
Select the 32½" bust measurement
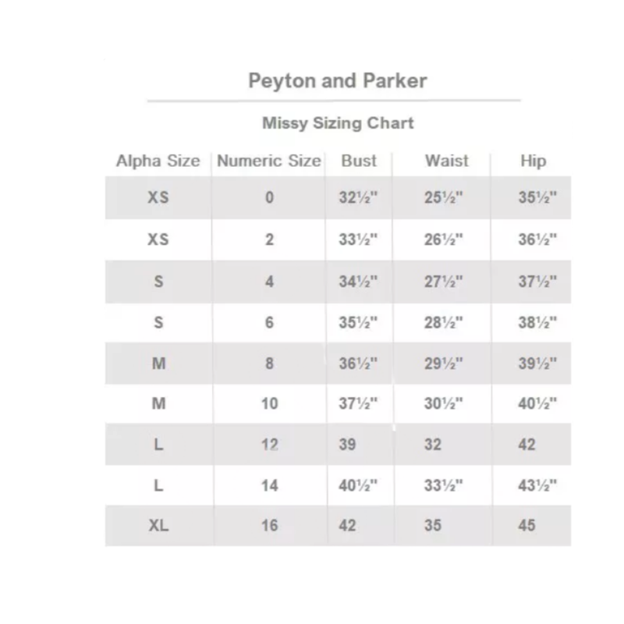click(358, 198)
